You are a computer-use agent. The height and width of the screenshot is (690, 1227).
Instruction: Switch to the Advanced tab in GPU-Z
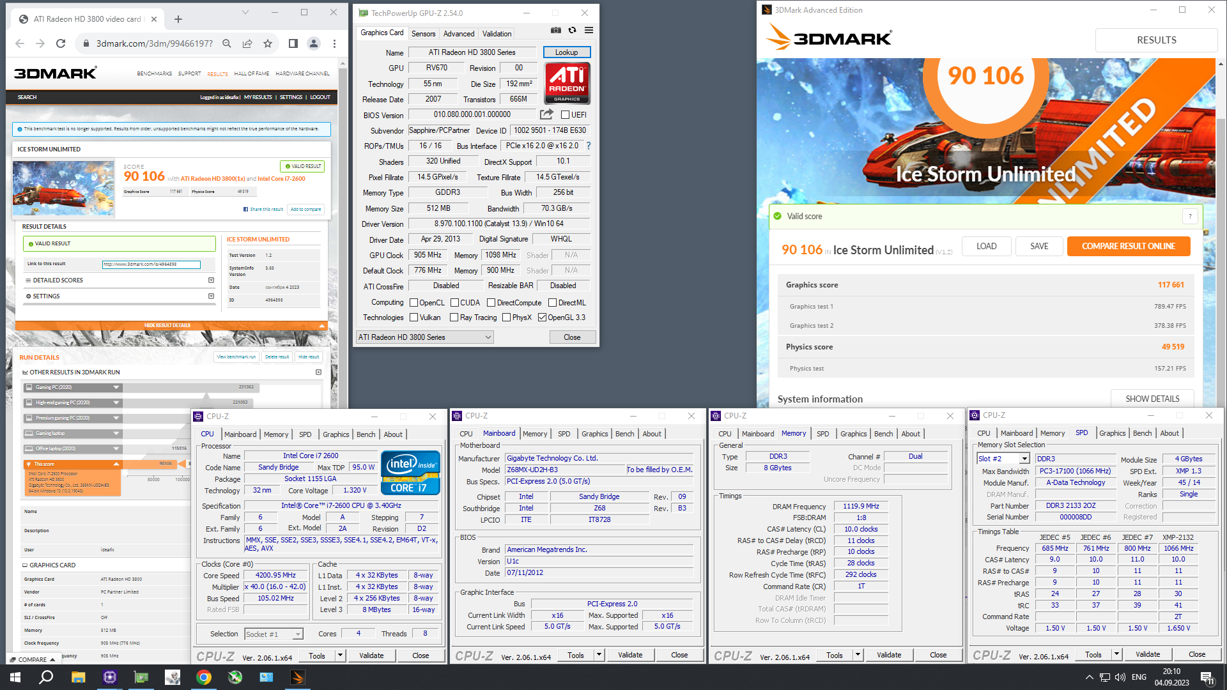(x=459, y=34)
